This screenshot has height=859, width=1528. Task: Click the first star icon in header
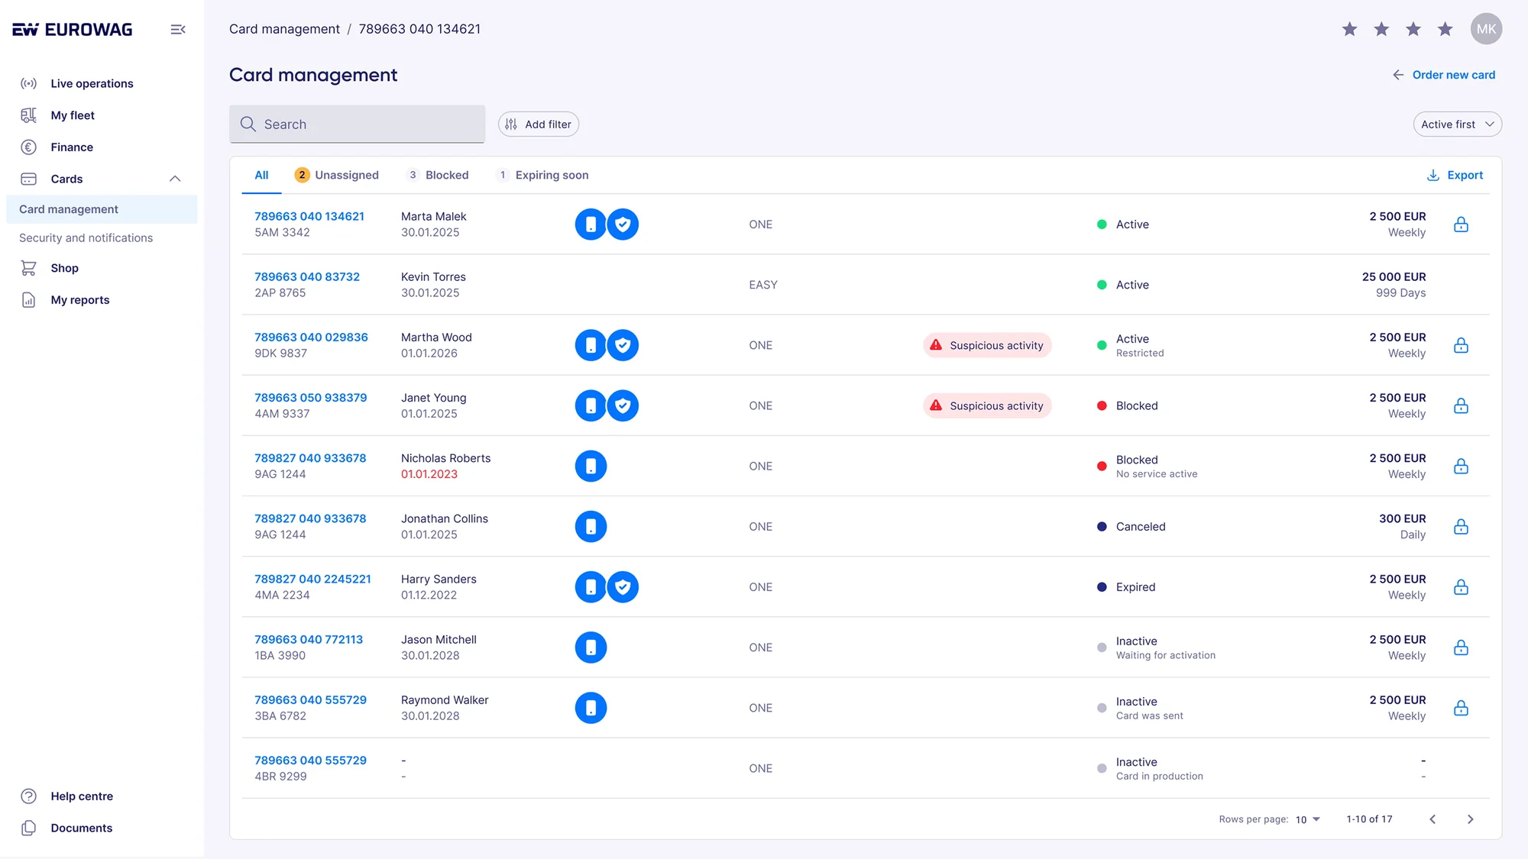pos(1349,29)
